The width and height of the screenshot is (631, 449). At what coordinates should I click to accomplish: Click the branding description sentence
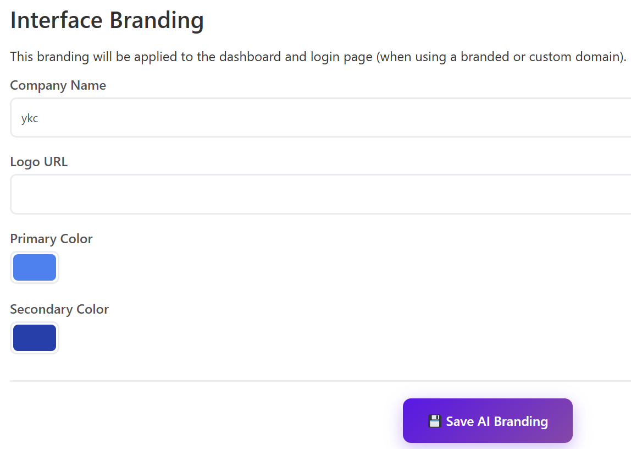point(318,57)
